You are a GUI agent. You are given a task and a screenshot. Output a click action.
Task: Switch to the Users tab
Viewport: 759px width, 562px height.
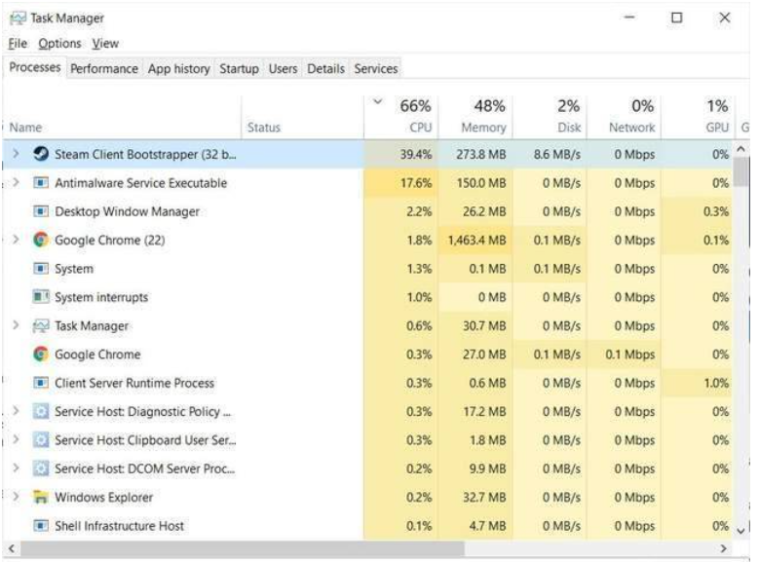point(283,69)
